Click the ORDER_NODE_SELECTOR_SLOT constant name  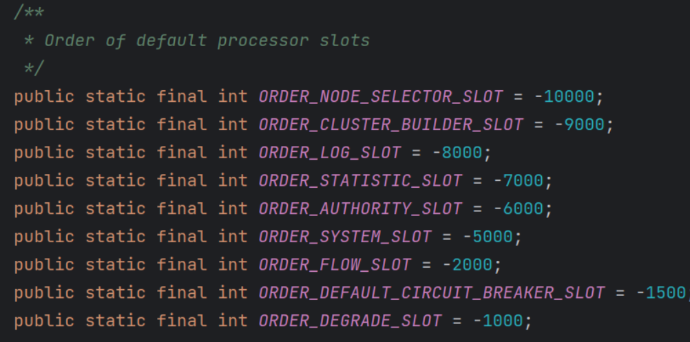coord(381,96)
